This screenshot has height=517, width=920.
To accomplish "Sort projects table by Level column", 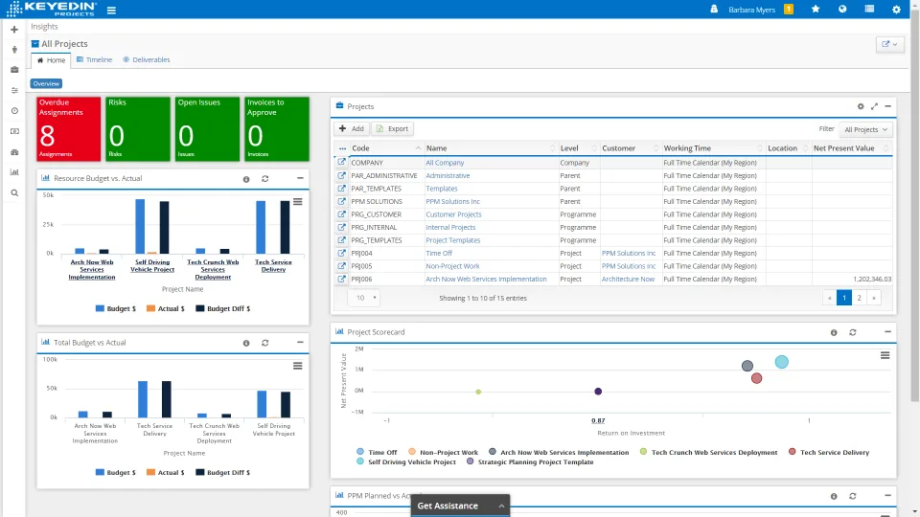I will coord(578,148).
